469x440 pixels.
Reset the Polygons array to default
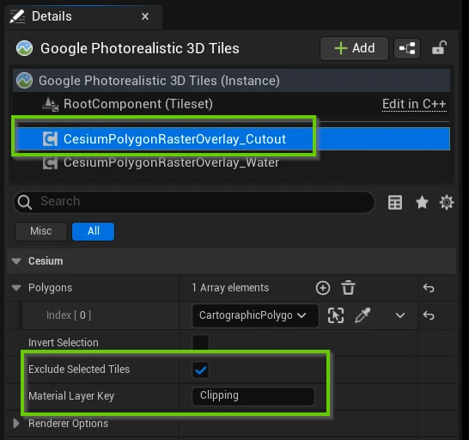click(x=429, y=288)
